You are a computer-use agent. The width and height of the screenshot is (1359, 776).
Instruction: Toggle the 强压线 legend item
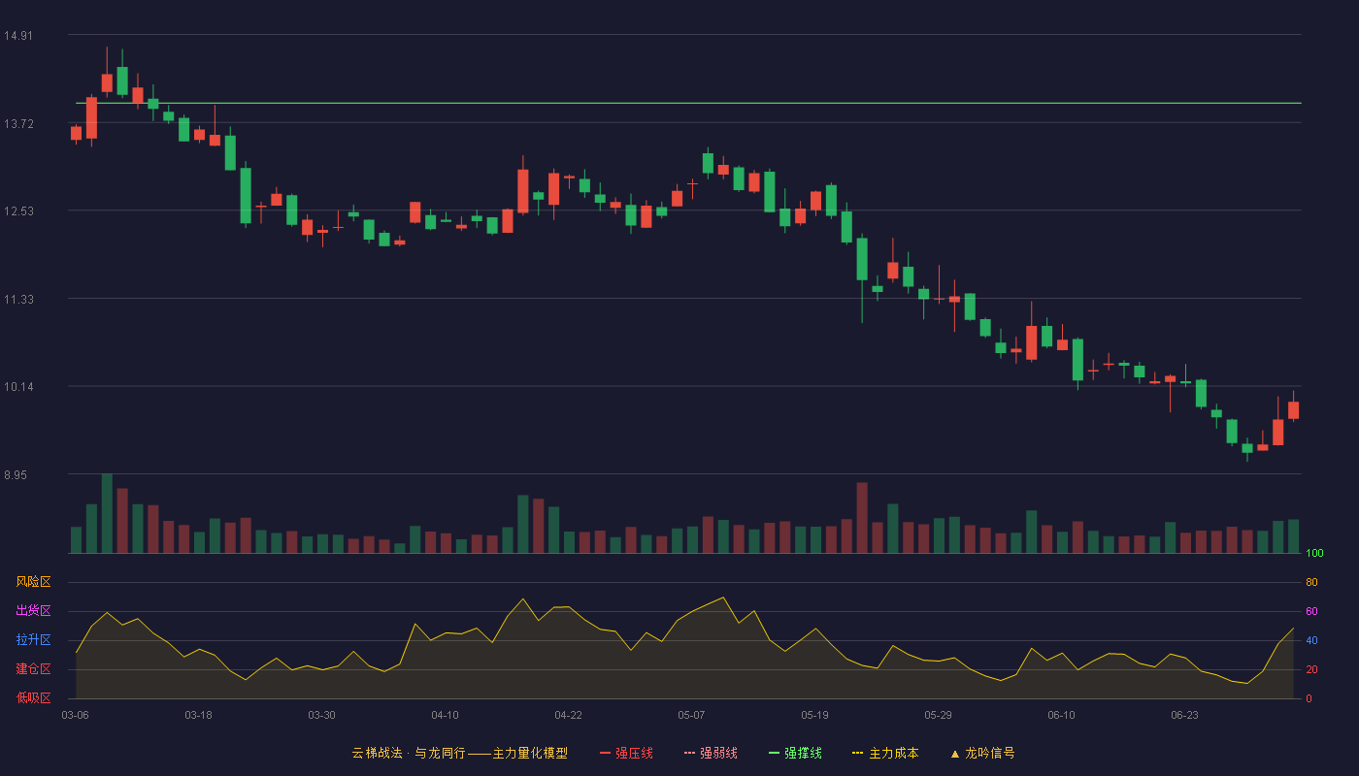pos(626,753)
